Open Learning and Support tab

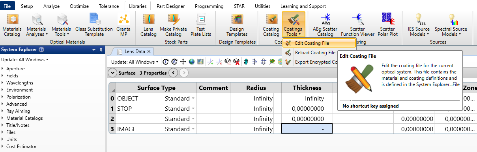click(x=303, y=6)
